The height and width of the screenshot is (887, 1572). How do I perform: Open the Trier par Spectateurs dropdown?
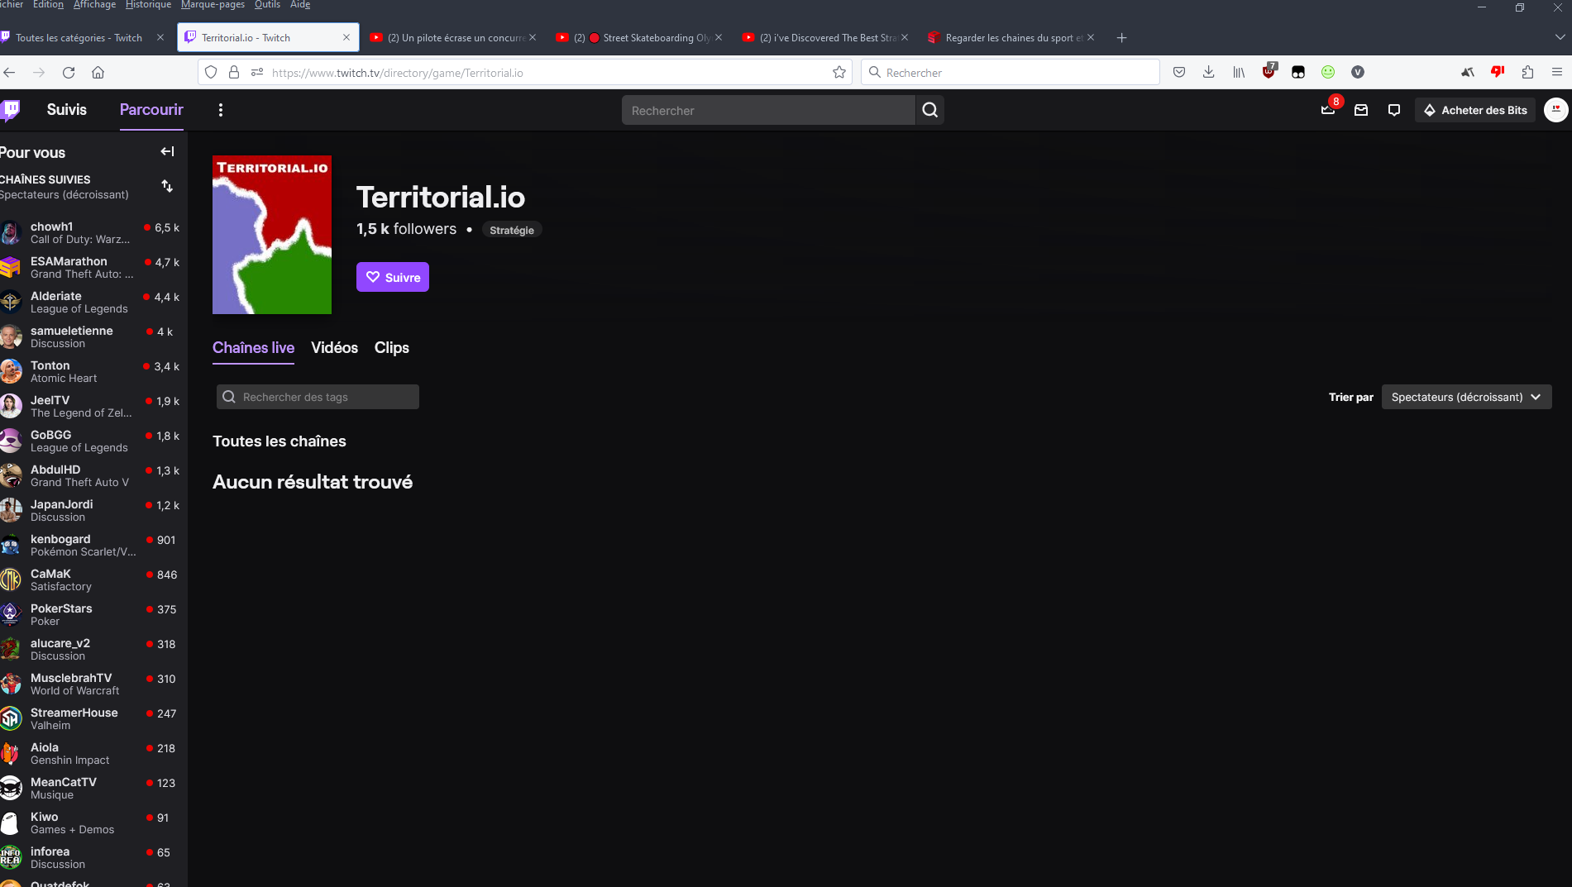(1467, 397)
